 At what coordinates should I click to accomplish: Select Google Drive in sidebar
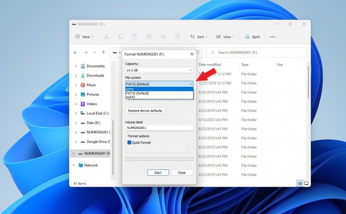point(98,141)
